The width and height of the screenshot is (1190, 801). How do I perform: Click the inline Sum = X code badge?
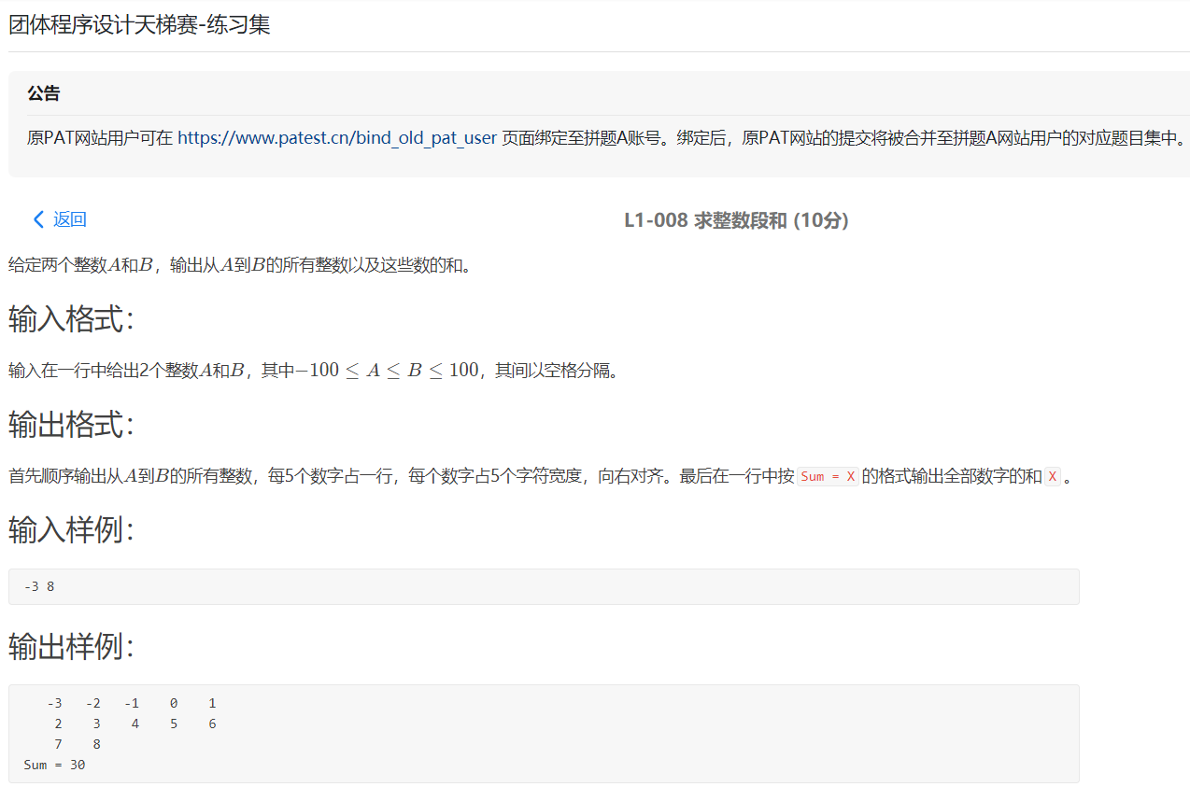[x=827, y=475]
